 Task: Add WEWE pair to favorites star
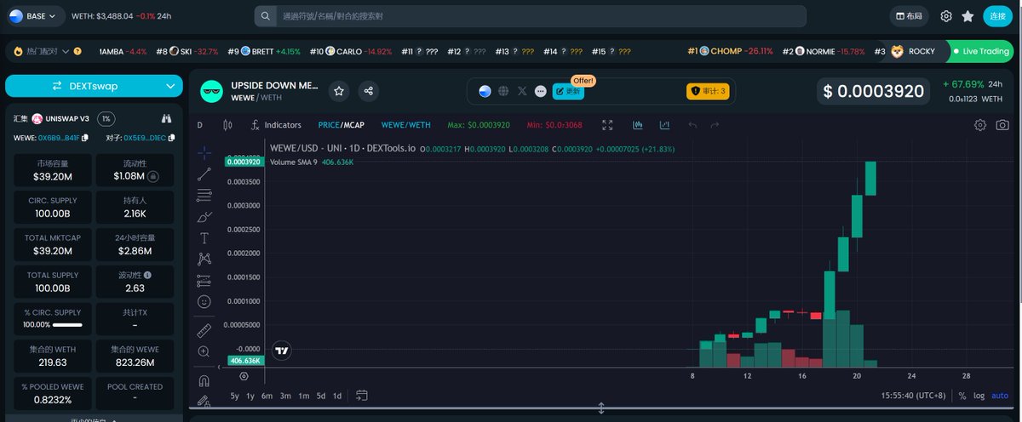[339, 91]
